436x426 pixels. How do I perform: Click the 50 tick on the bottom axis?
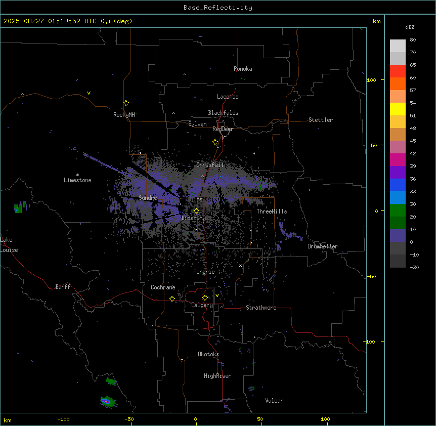point(260,419)
